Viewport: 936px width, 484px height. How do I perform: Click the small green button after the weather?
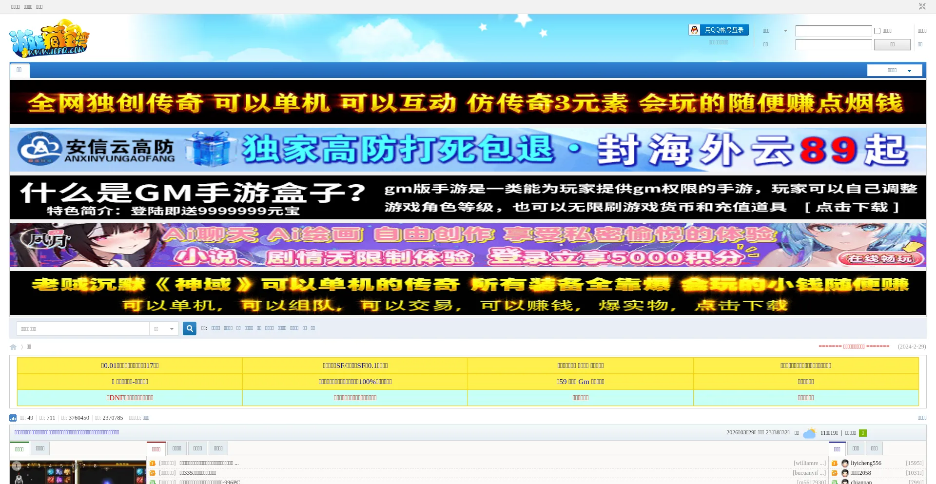pos(862,433)
